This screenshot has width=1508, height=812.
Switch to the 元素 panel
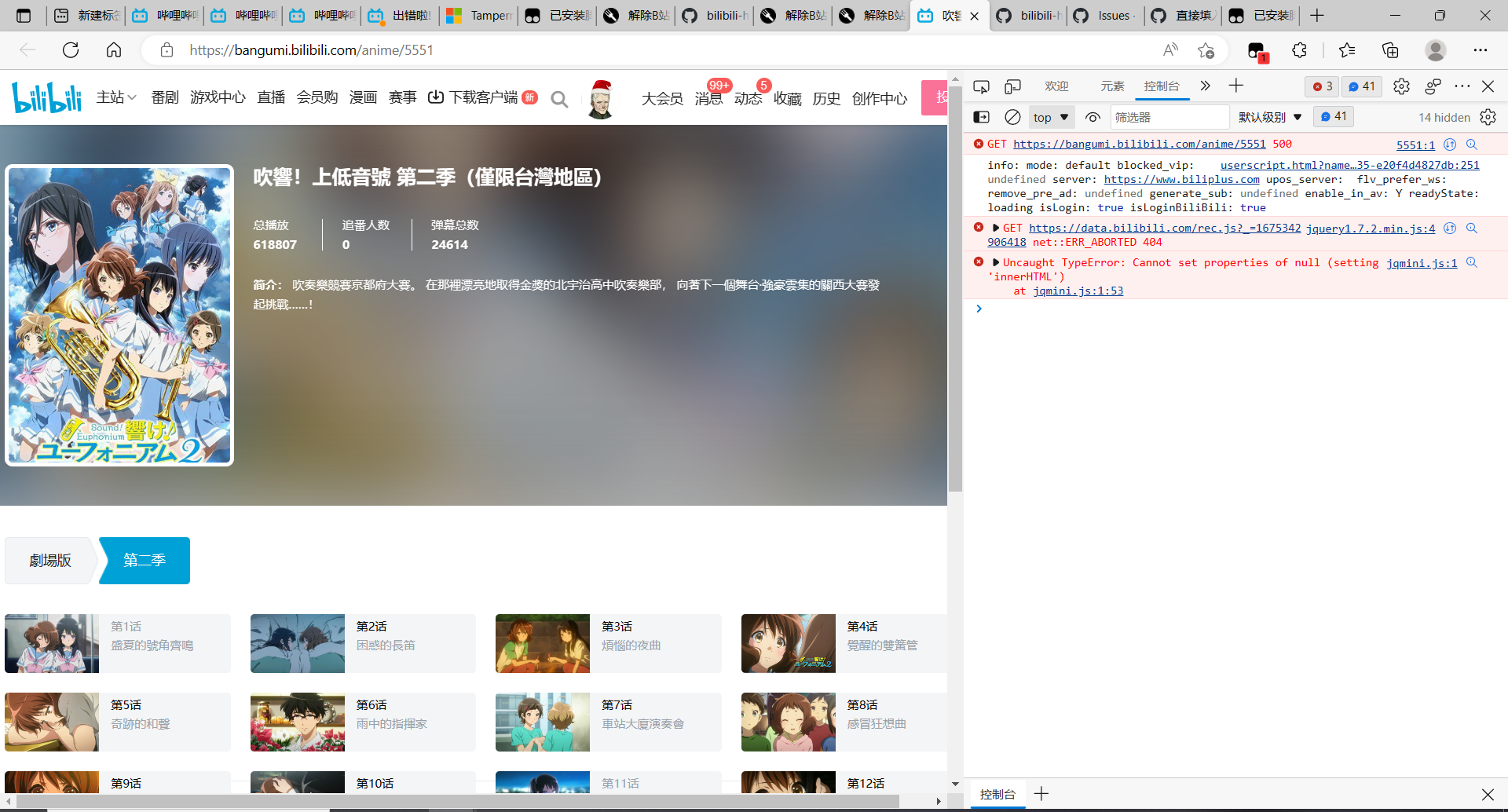click(1111, 86)
